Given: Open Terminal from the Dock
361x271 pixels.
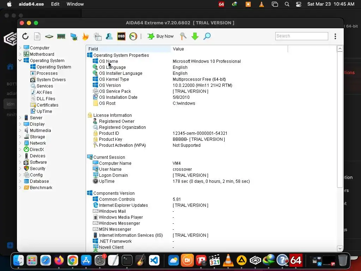Looking at the screenshot, I should (x=127, y=261).
